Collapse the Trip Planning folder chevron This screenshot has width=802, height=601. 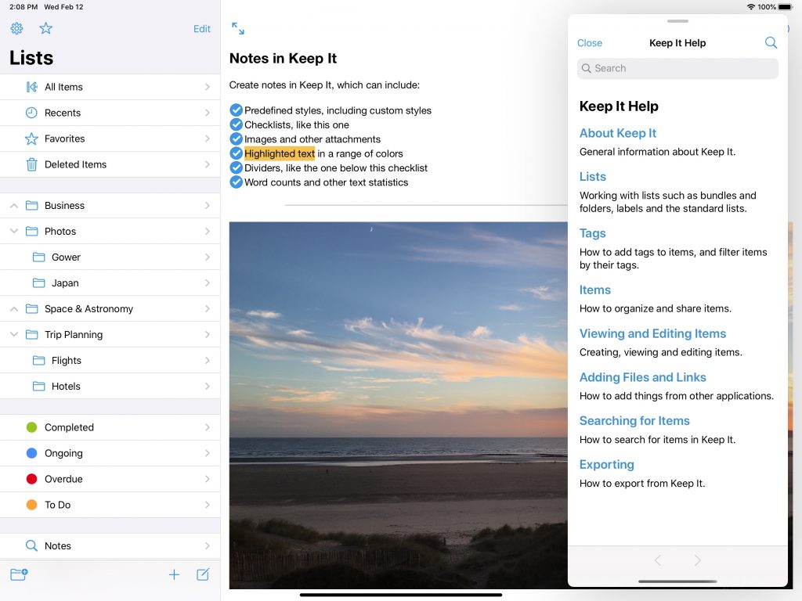[x=14, y=335]
